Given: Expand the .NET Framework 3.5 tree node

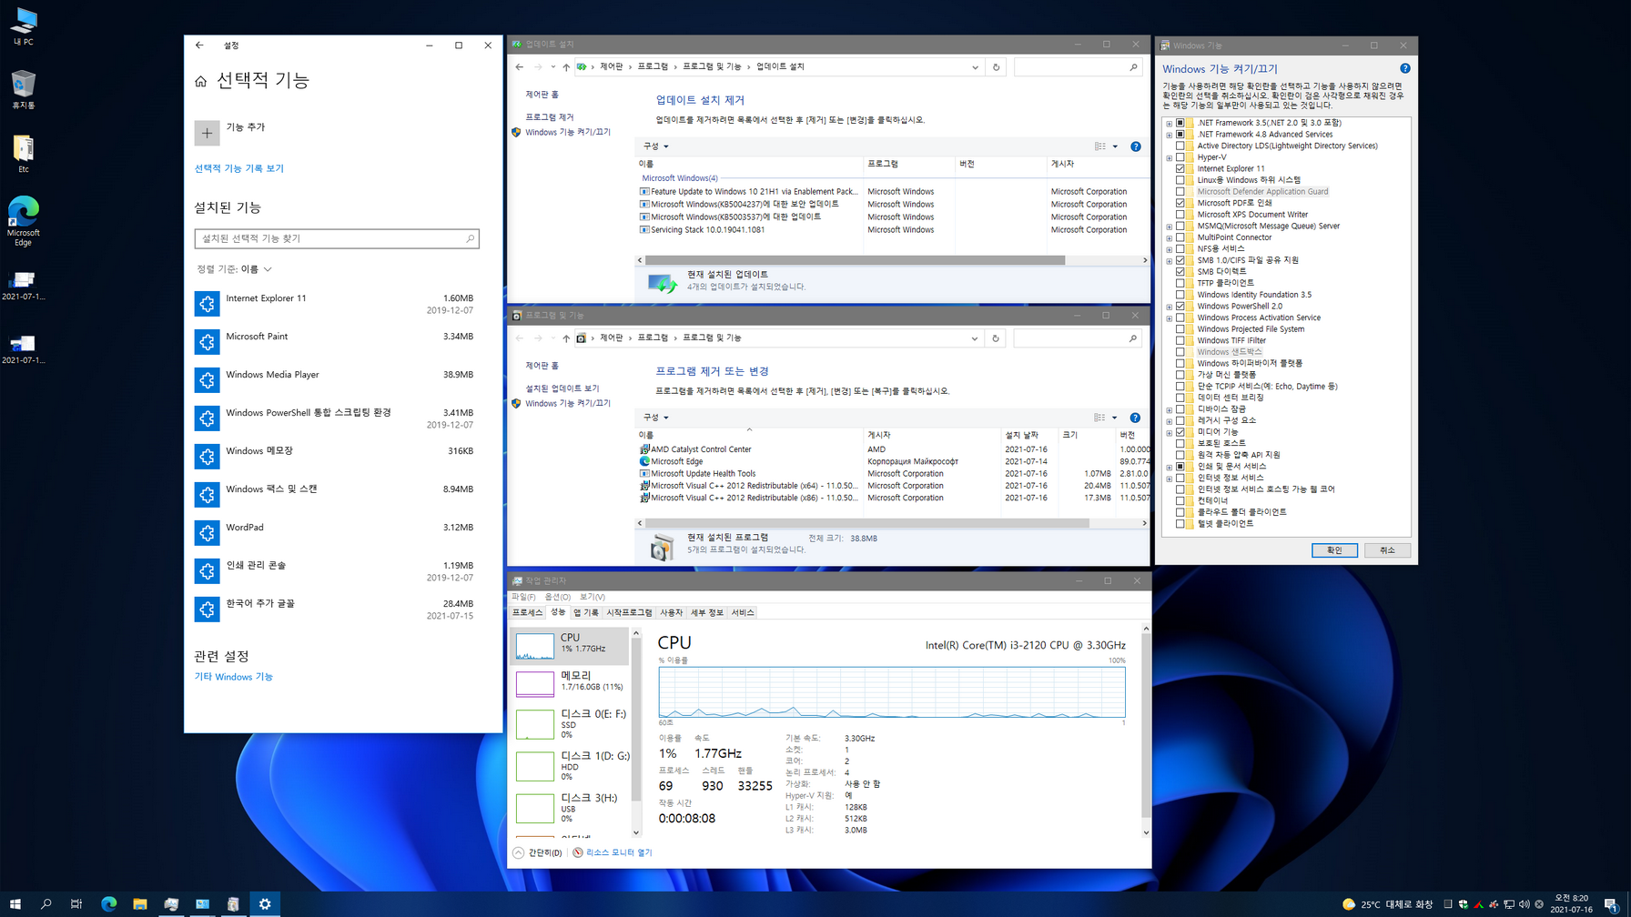Looking at the screenshot, I should point(1170,123).
